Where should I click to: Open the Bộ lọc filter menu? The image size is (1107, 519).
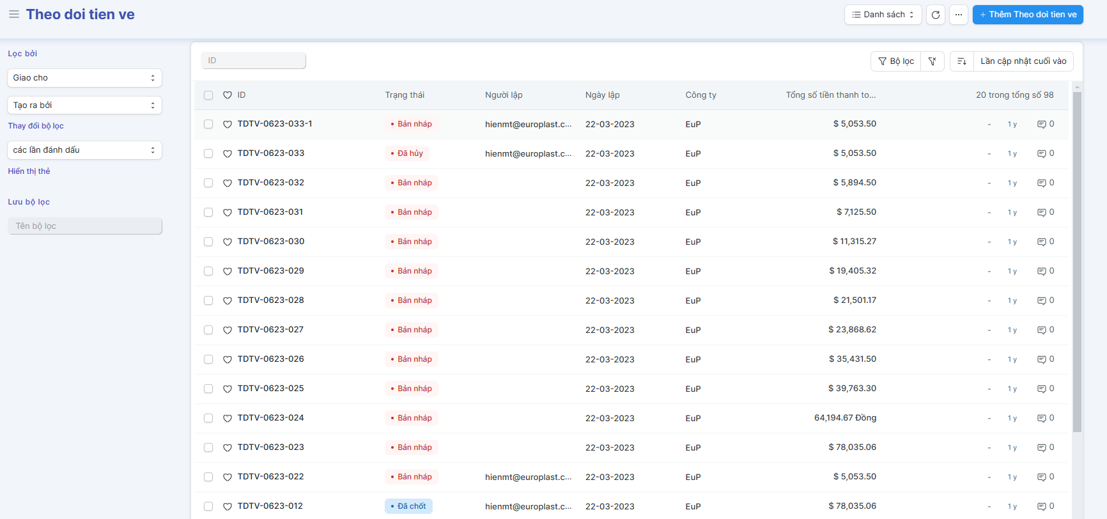coord(896,61)
